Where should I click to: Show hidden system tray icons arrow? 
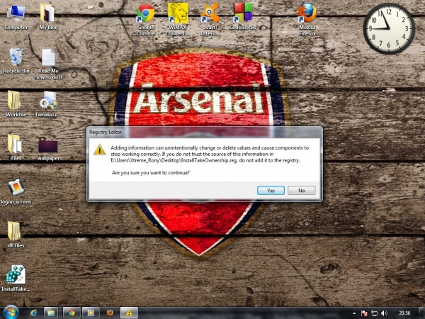point(354,313)
